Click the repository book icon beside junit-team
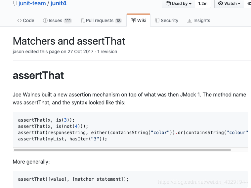Screen dimensions: 251x188 (x=15, y=3)
